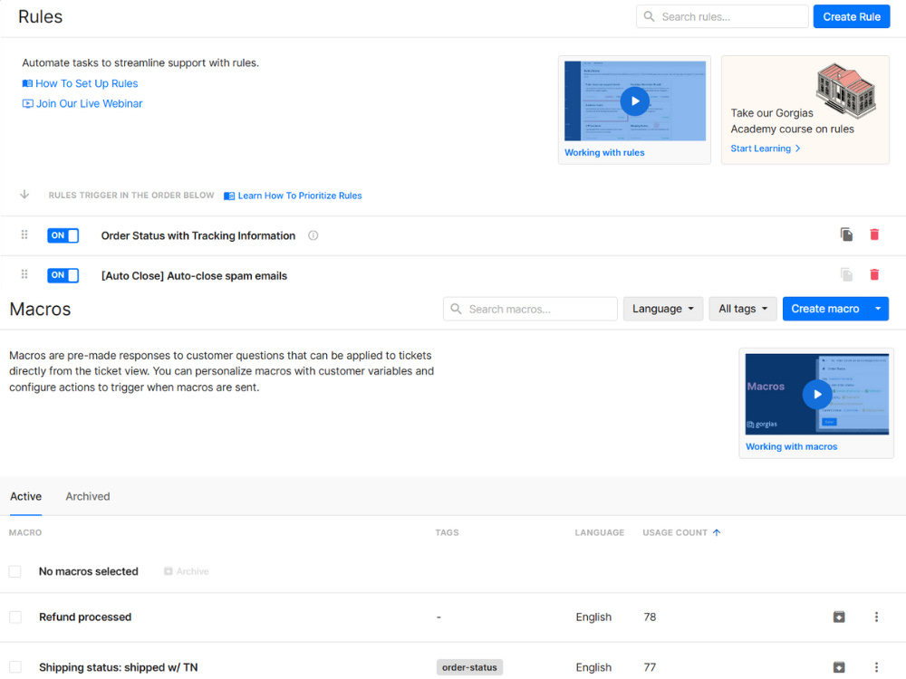906x679 pixels.
Task: Open the three-dot menu for Shipping status macro
Action: 876,667
